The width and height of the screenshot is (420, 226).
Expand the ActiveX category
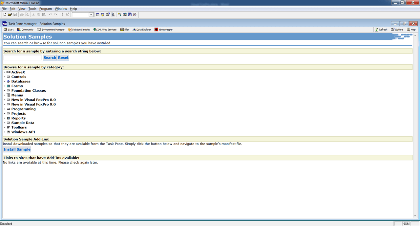tap(5, 72)
